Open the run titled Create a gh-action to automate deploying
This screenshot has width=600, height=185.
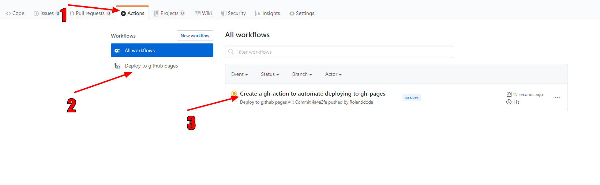(313, 94)
